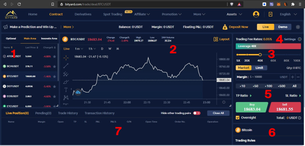This screenshot has width=305, height=146.
Task: Uncheck the Overnight checkbox
Action: 238,118
